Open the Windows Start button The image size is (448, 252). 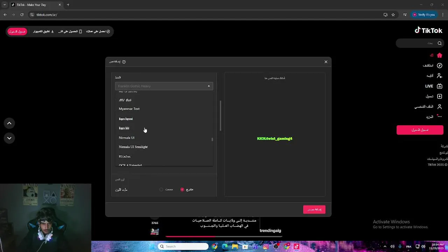(x=152, y=246)
